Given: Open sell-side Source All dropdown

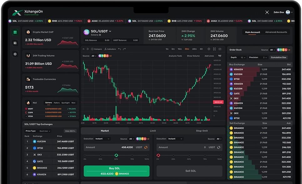Looking at the screenshot, I should pyautogui.click(x=219, y=139).
